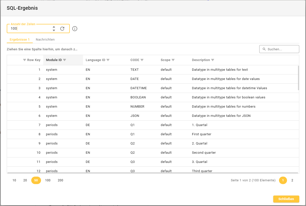306x206 pixels.
Task: Set page size to 200 rows
Action: pos(60,180)
